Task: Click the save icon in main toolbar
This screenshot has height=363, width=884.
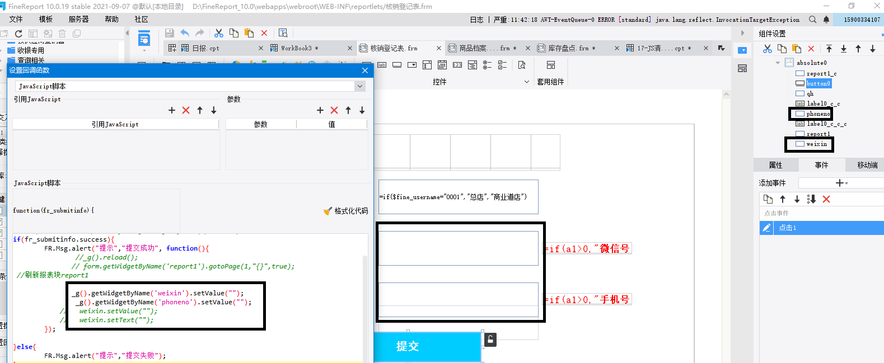Action: point(170,33)
